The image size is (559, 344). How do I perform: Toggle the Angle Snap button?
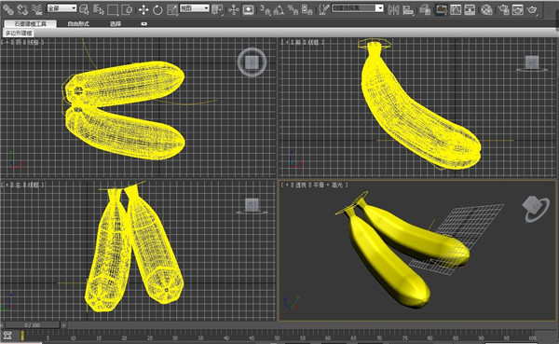[279, 9]
